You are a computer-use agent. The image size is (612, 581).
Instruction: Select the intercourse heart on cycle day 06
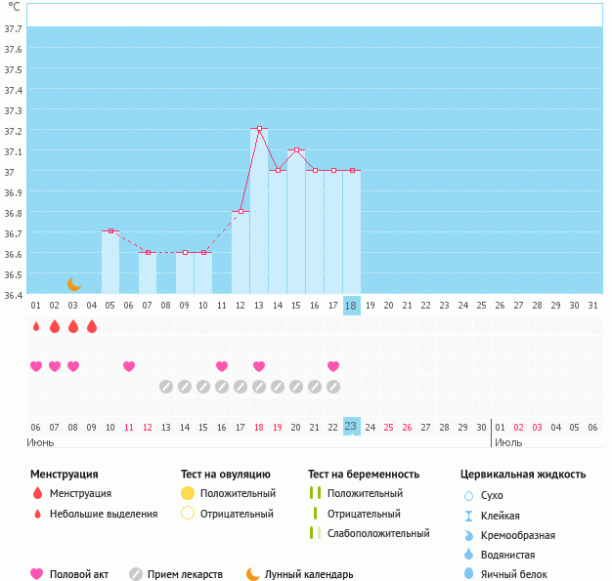tap(129, 366)
